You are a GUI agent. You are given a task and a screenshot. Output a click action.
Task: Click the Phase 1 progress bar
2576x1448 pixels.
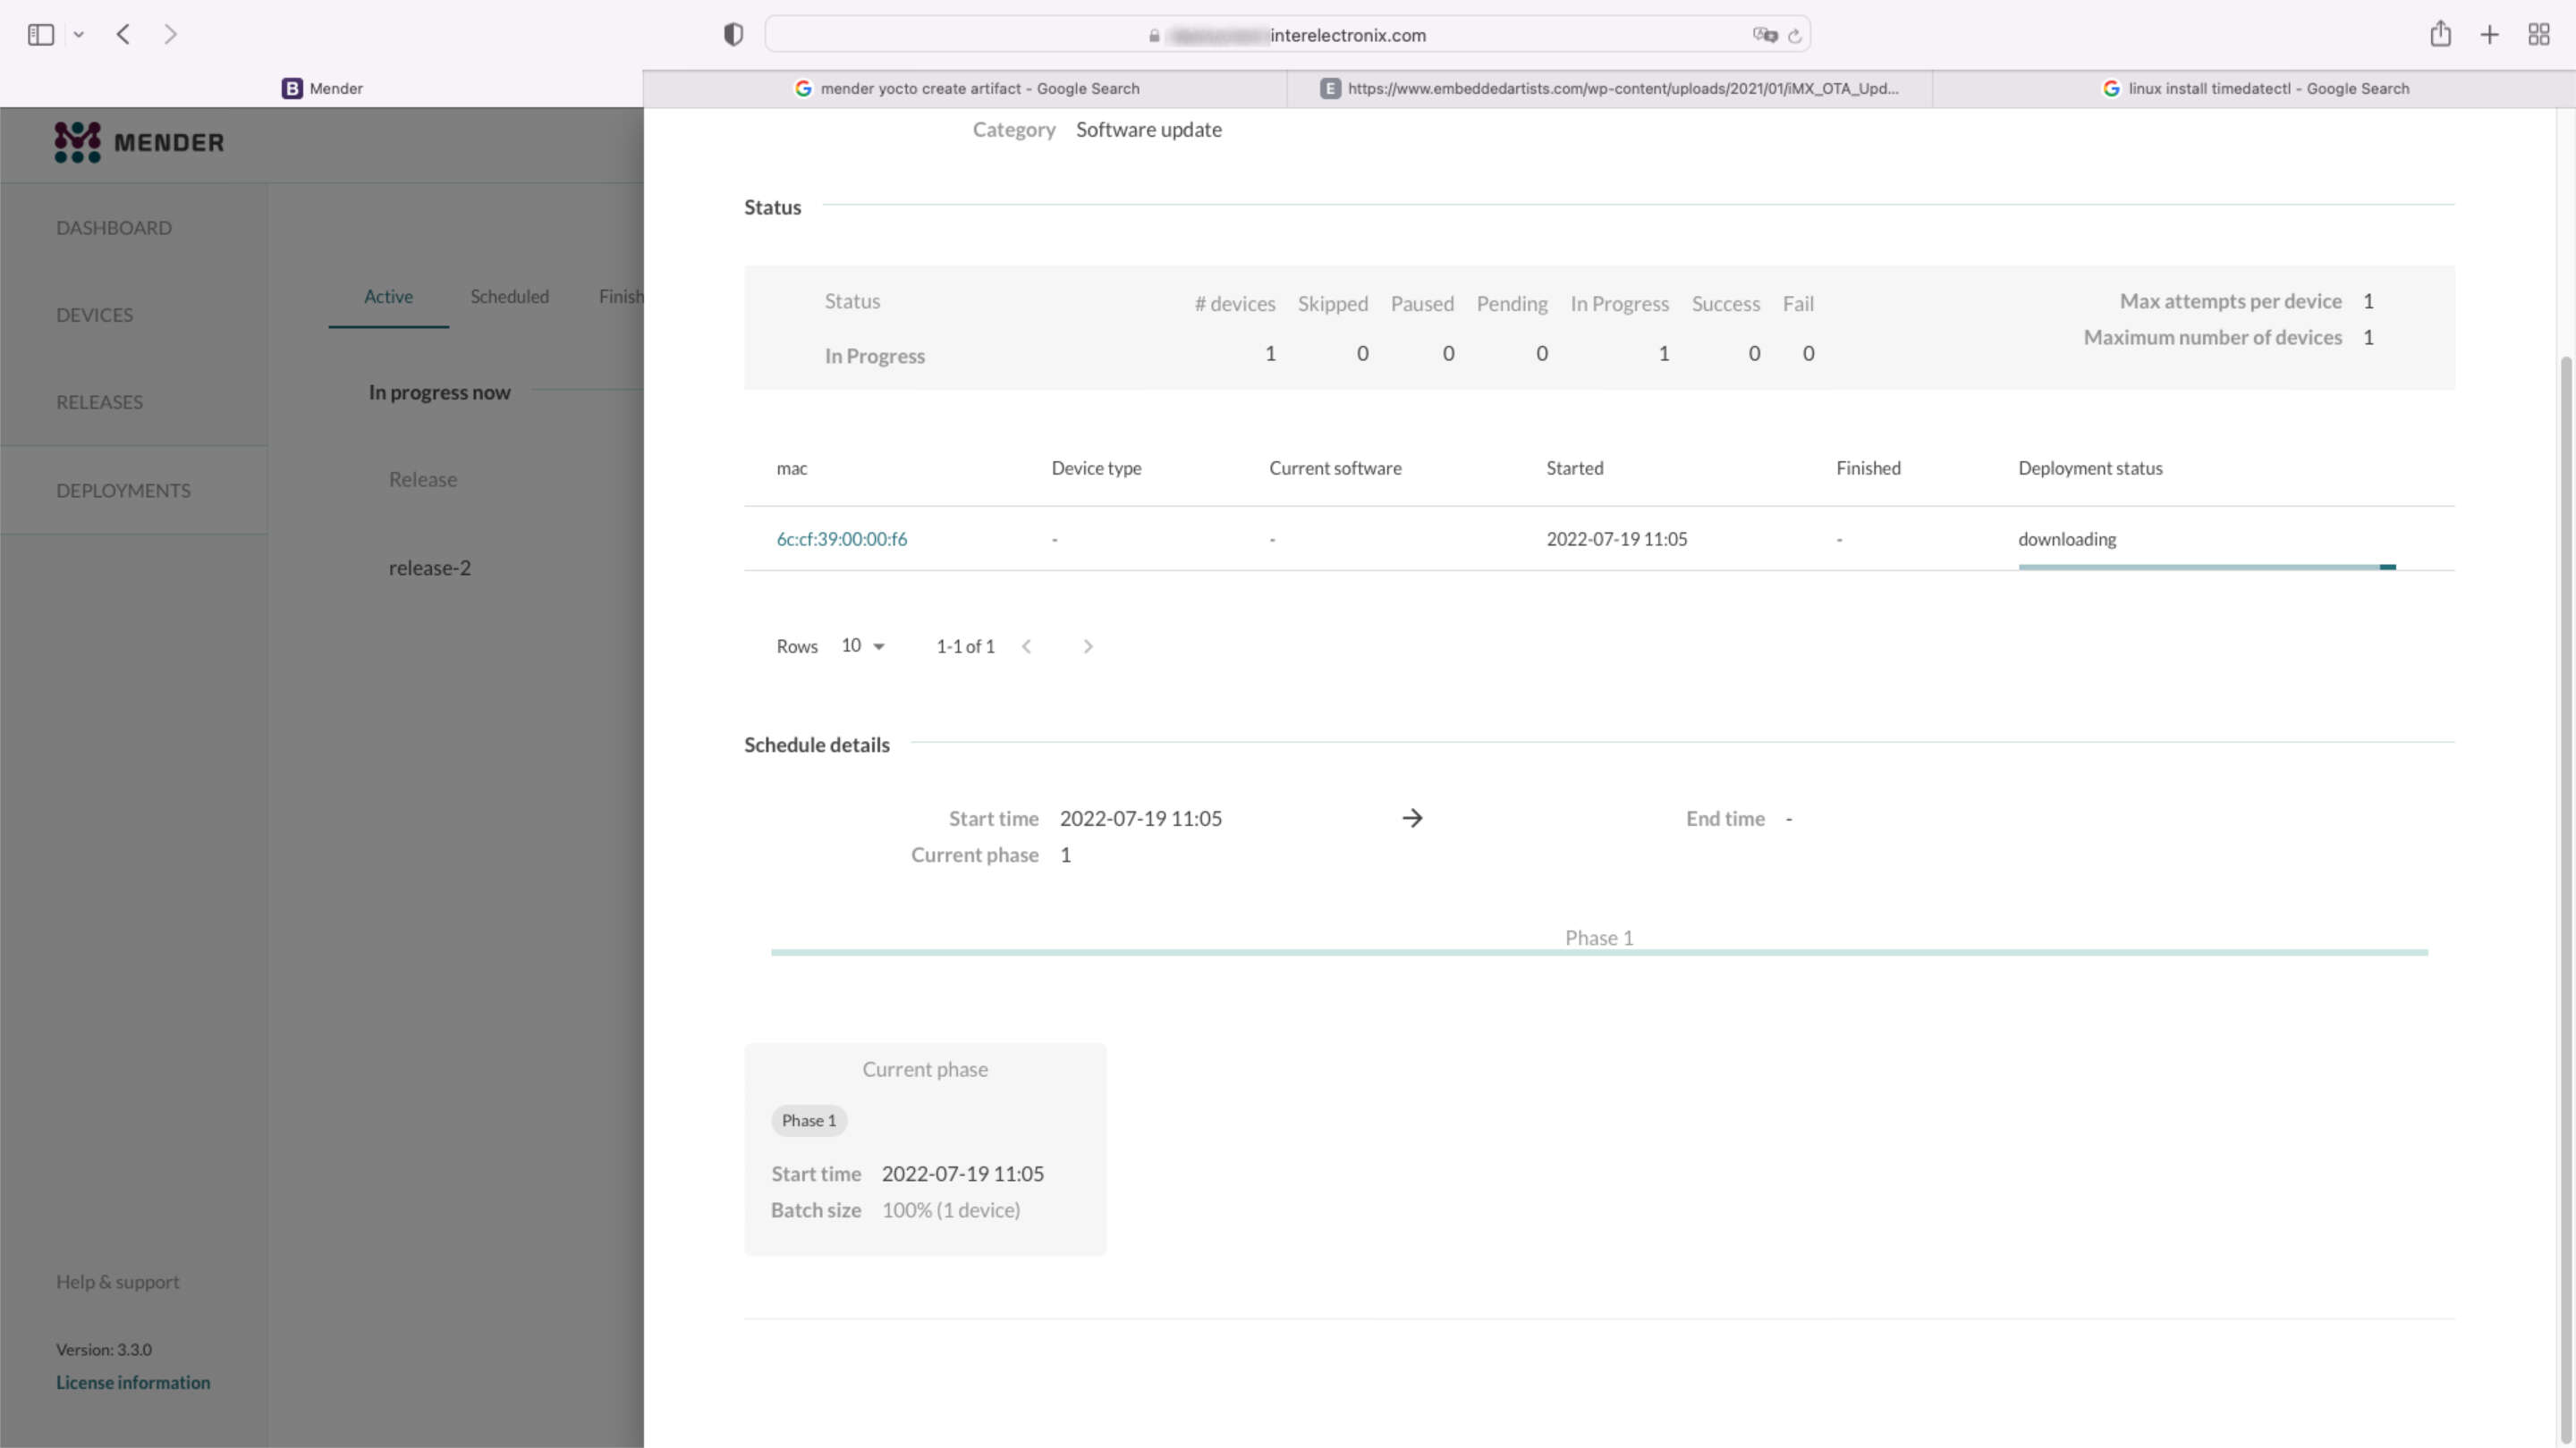pyautogui.click(x=1597, y=955)
